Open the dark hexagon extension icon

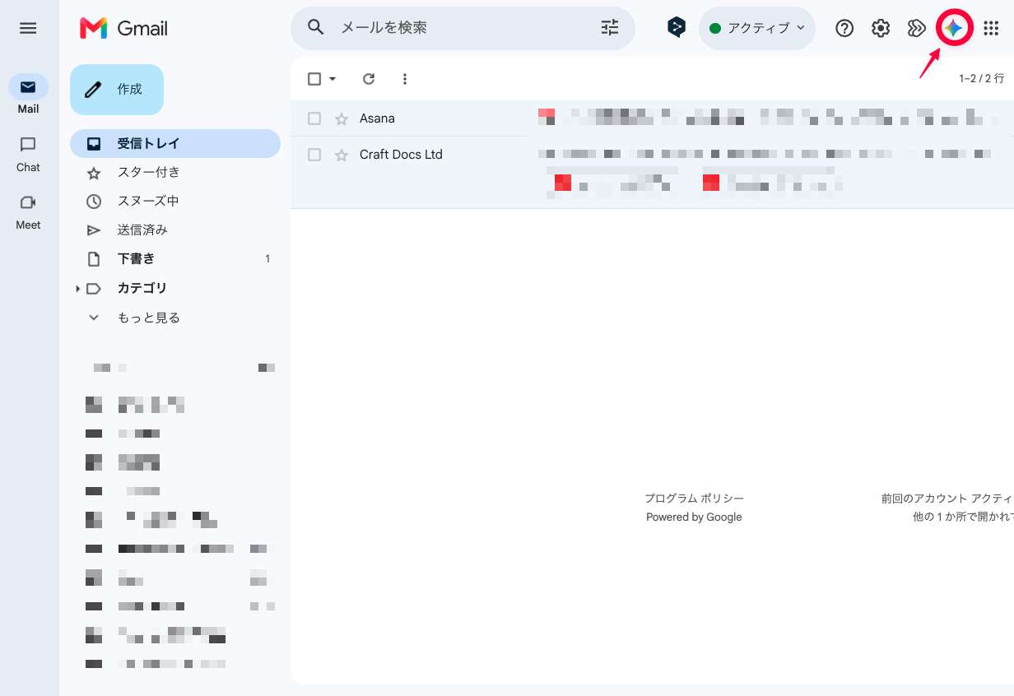(677, 27)
